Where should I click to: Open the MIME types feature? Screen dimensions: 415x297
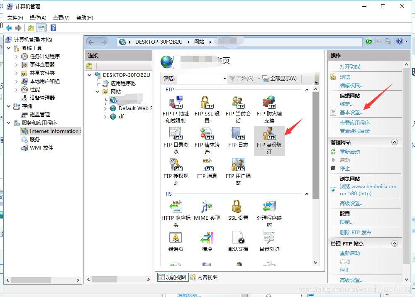207,210
